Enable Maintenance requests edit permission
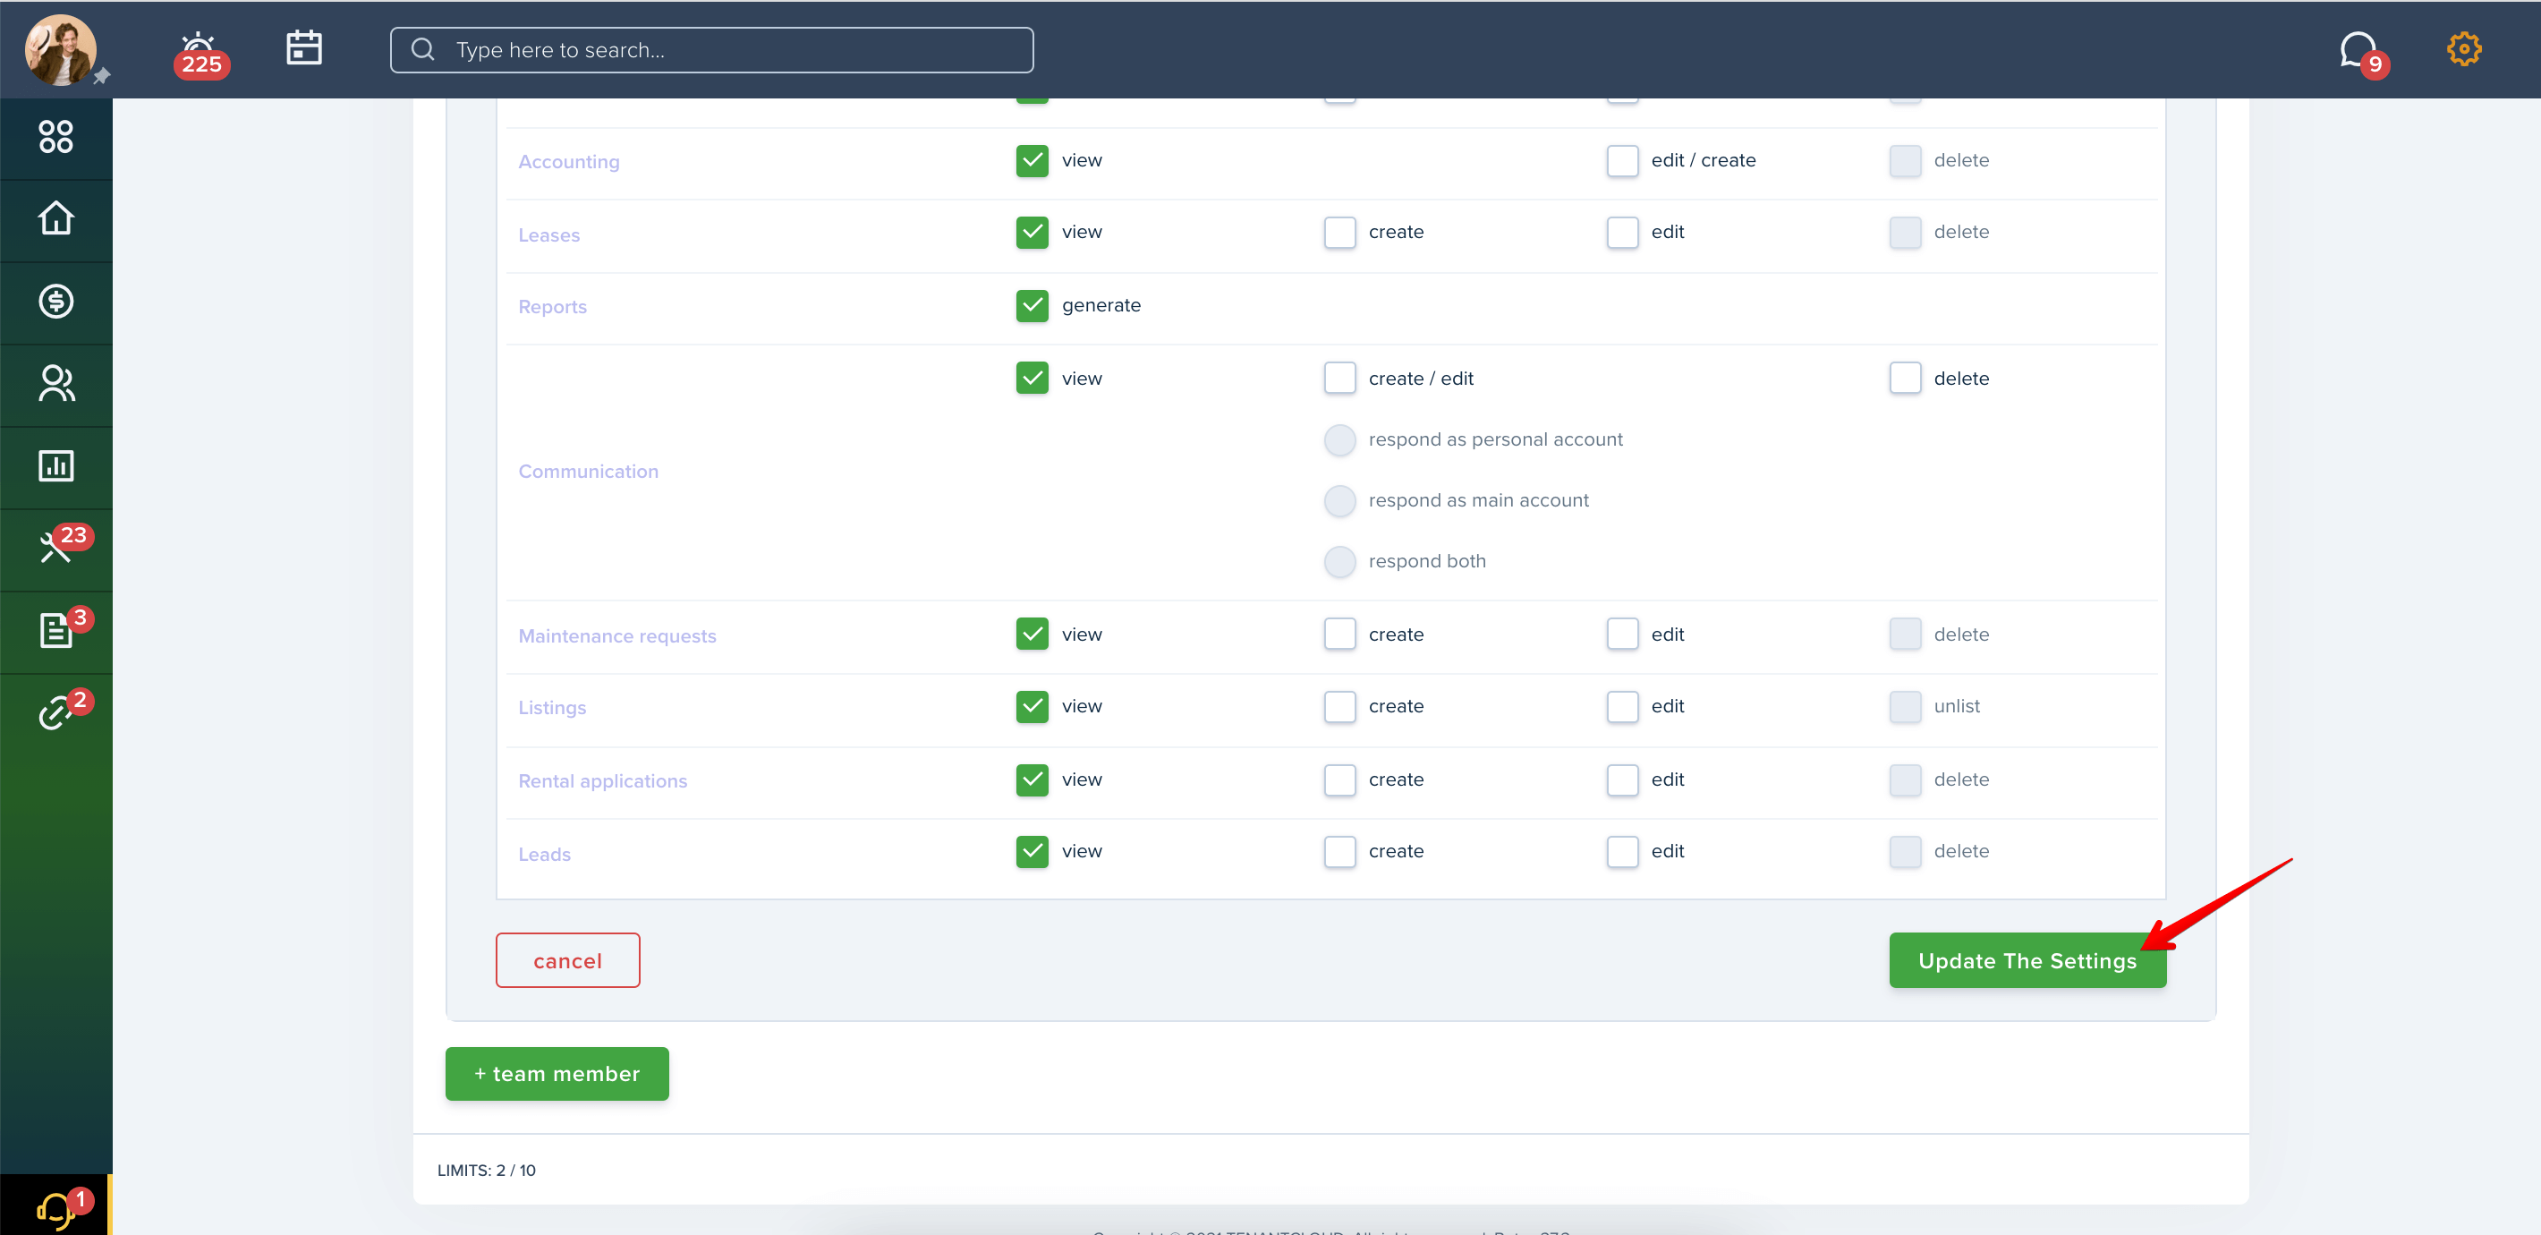The height and width of the screenshot is (1235, 2541). (x=1621, y=635)
